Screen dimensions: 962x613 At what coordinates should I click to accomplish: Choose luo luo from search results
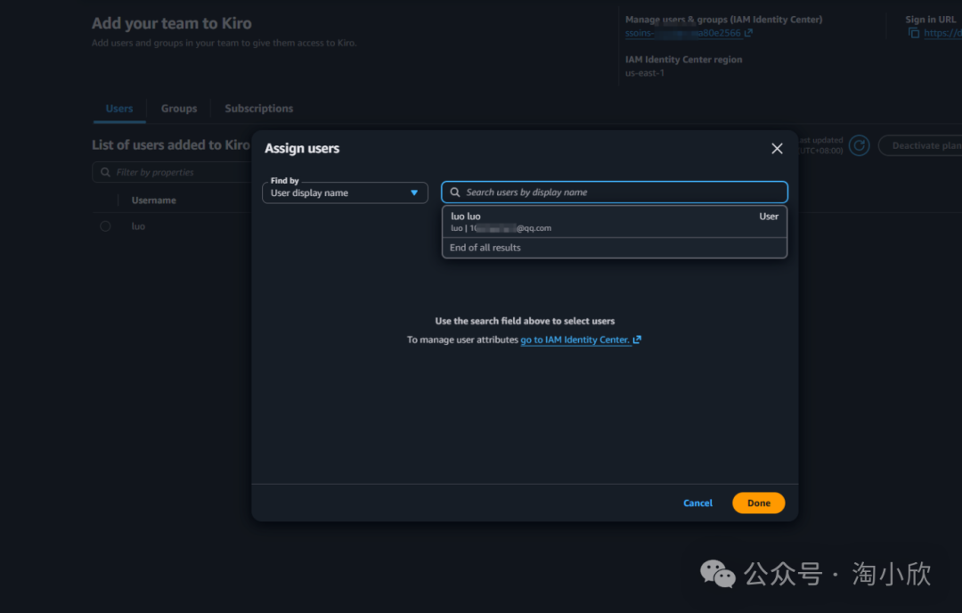614,222
